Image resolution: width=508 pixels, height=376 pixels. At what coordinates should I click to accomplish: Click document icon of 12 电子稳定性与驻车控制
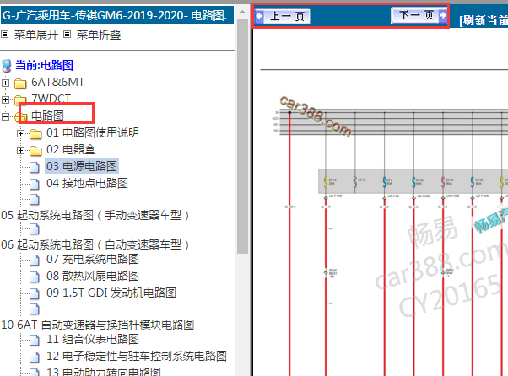(35, 357)
